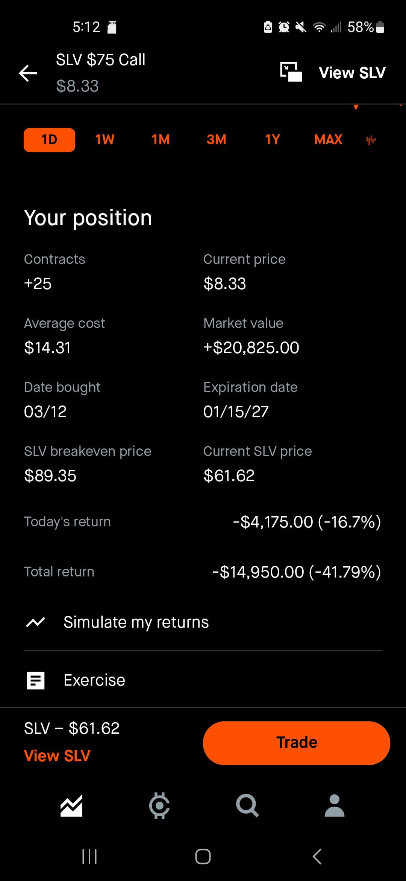Open the search magnifier tab
This screenshot has height=881, width=406.
pyautogui.click(x=247, y=806)
